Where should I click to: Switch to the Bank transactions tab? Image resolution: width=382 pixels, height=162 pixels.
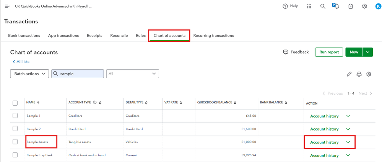click(x=24, y=36)
